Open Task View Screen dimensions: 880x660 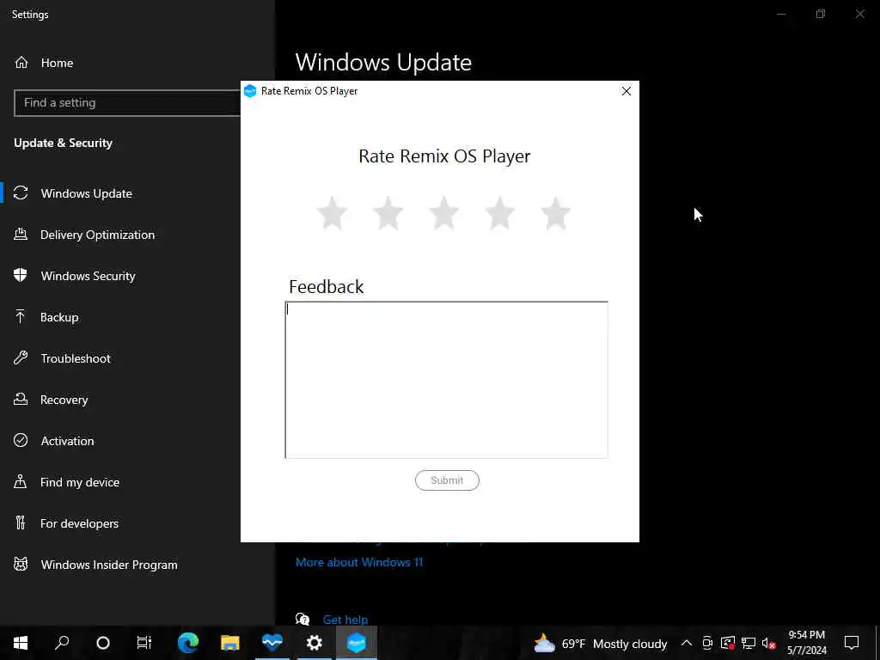click(x=144, y=643)
